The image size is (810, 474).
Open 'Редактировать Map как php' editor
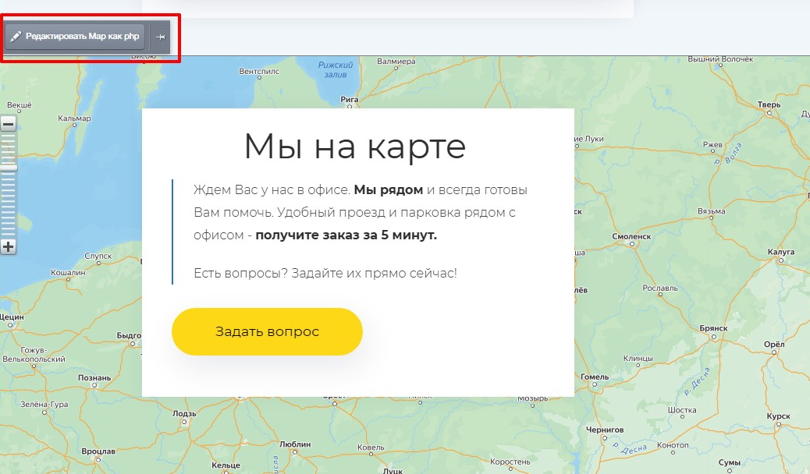point(75,37)
